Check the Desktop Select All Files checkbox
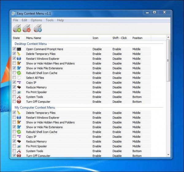184x172 pixels. [x=14, y=78]
